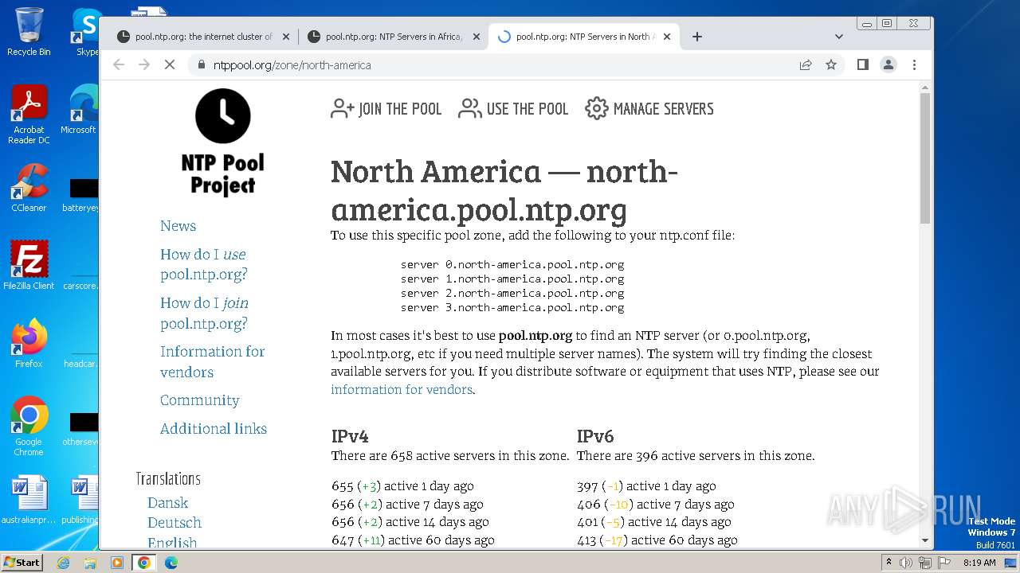Open Internet Explorer from the taskbar
This screenshot has height=573, width=1020.
[x=64, y=563]
